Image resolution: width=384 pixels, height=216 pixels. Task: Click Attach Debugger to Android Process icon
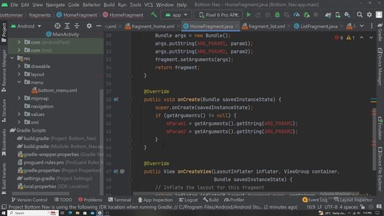pyautogui.click(x=307, y=15)
